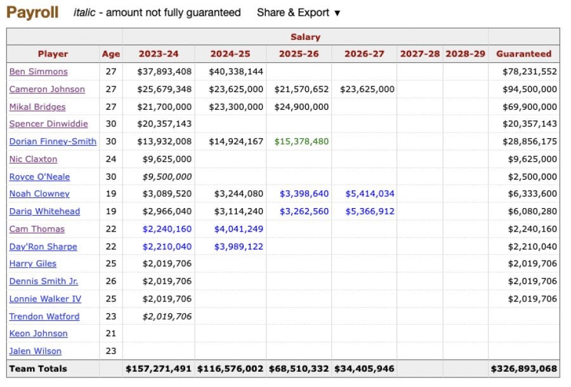Open the Share & Export dropdown
Image resolution: width=571 pixels, height=387 pixels.
pyautogui.click(x=298, y=13)
